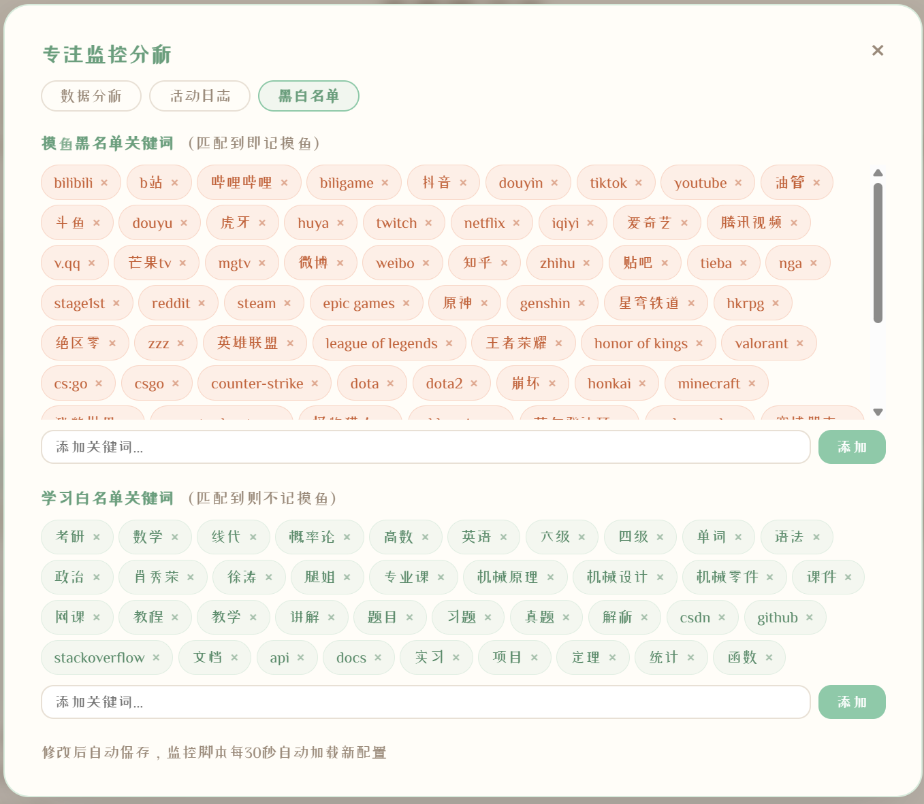Image resolution: width=924 pixels, height=804 pixels.
Task: Focus the whitelist keyword input field
Action: pyautogui.click(x=426, y=702)
